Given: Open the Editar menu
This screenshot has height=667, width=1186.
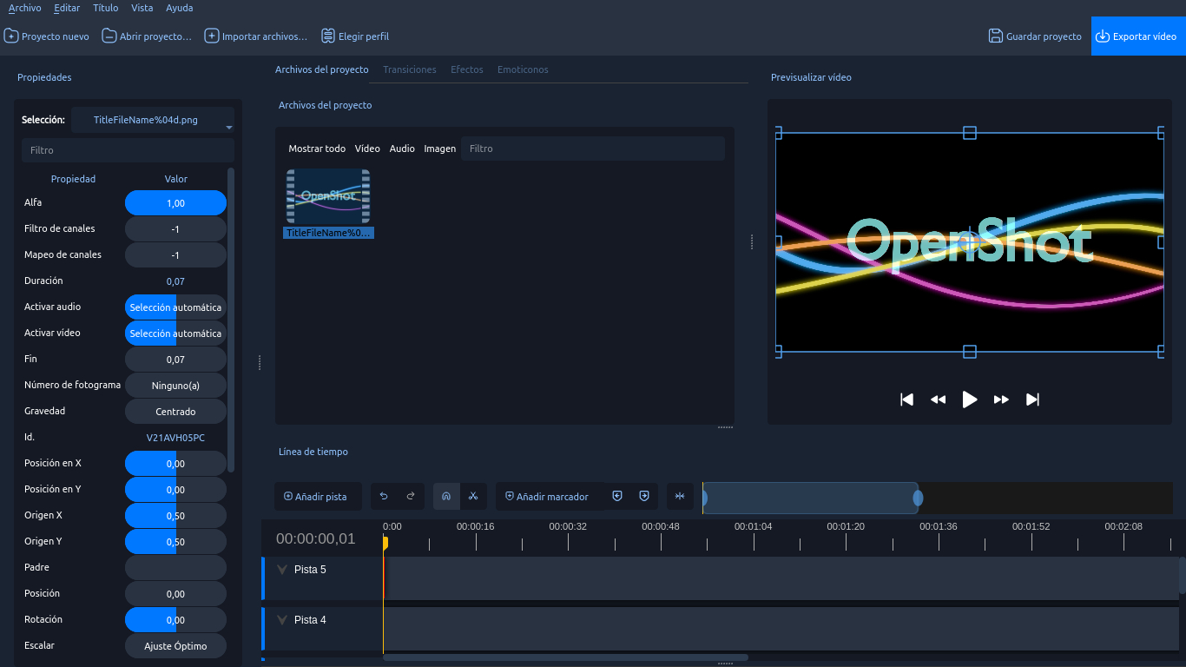Looking at the screenshot, I should [66, 8].
